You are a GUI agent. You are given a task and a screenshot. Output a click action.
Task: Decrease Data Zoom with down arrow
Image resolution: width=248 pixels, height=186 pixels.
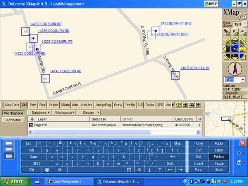pyautogui.click(x=245, y=26)
